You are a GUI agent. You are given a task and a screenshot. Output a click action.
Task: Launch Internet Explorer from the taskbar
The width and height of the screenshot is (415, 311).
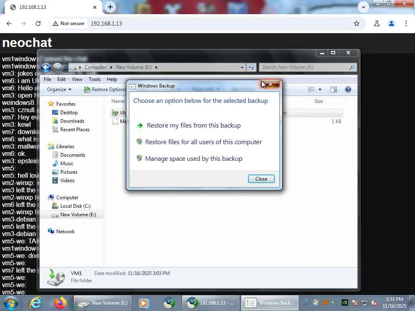[x=35, y=303]
